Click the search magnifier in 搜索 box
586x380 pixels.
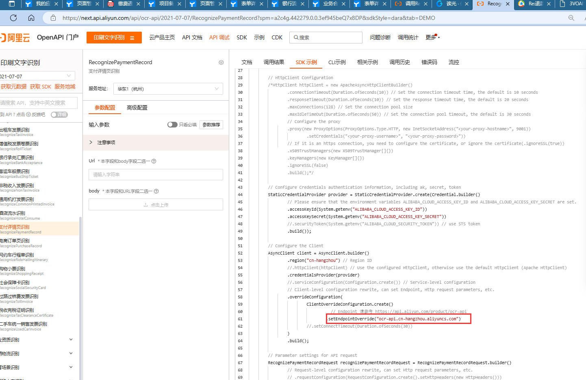[x=296, y=37]
